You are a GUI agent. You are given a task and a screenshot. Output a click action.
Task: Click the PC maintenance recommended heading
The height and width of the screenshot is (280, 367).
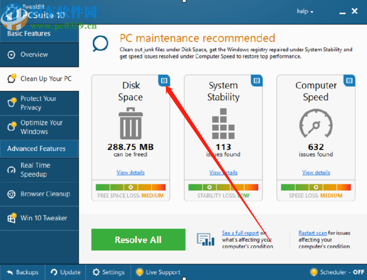point(197,38)
